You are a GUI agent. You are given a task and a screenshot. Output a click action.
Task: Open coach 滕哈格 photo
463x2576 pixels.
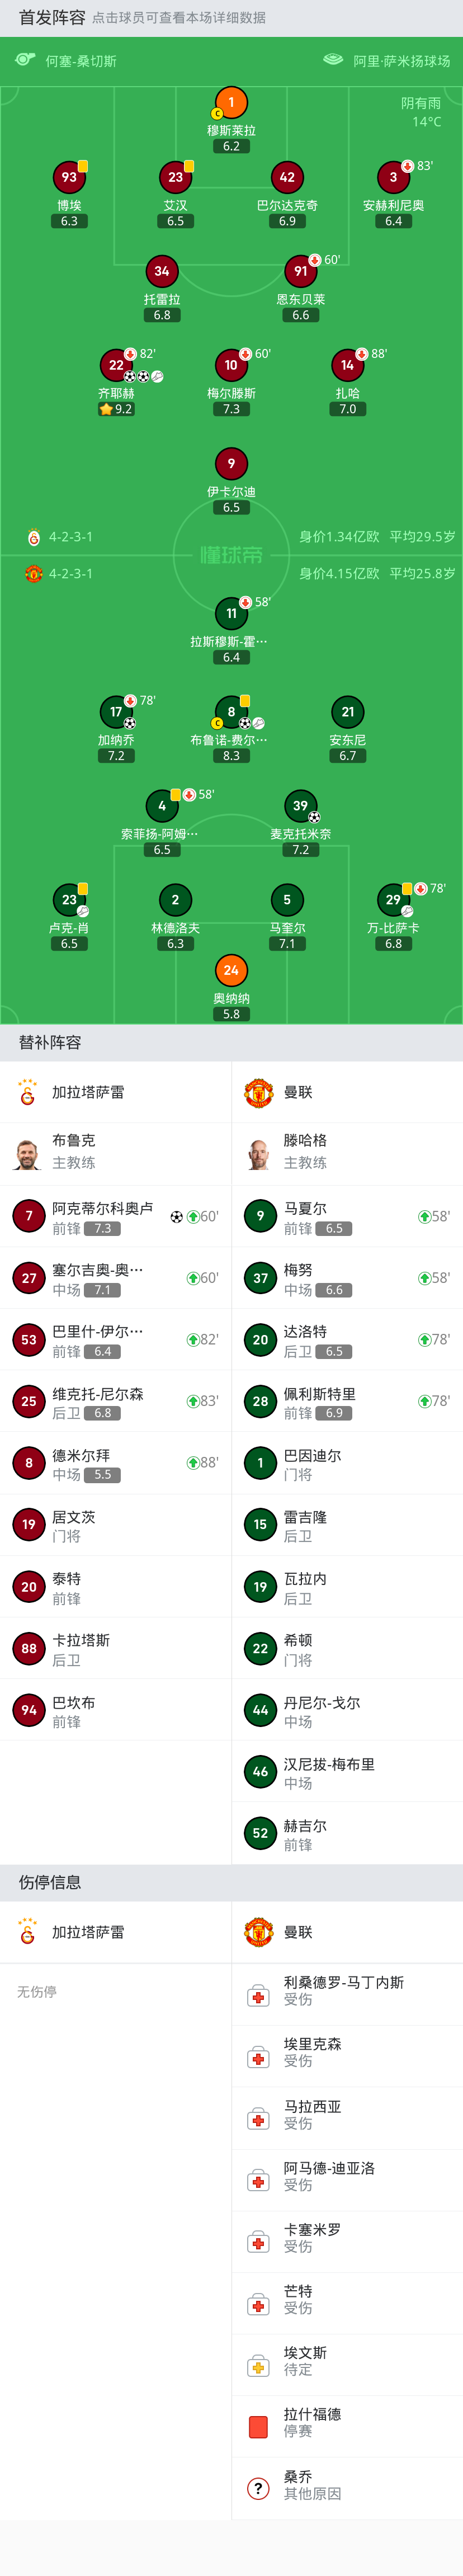point(259,1153)
